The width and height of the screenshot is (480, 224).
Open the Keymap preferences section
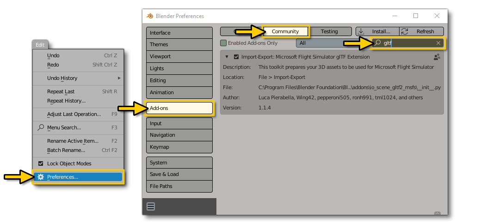point(179,147)
